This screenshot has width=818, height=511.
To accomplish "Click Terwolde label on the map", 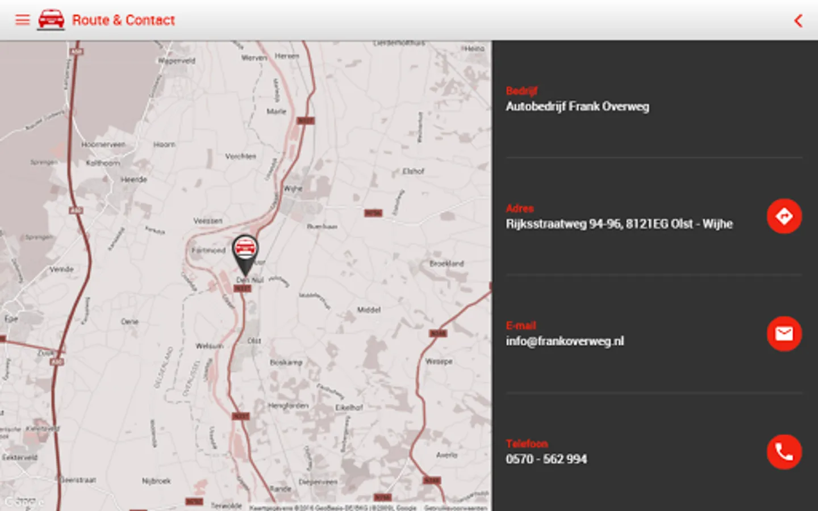I will (x=226, y=505).
